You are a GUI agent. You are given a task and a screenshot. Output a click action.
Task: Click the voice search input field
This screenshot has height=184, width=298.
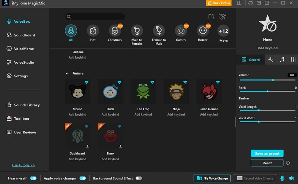tap(95, 17)
